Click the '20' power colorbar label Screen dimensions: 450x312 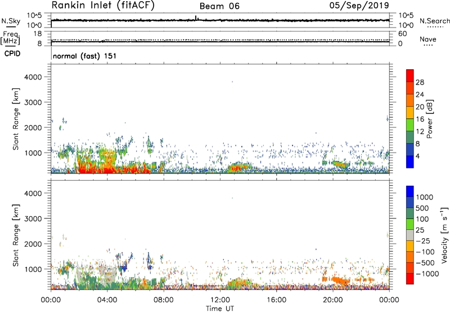click(420, 107)
